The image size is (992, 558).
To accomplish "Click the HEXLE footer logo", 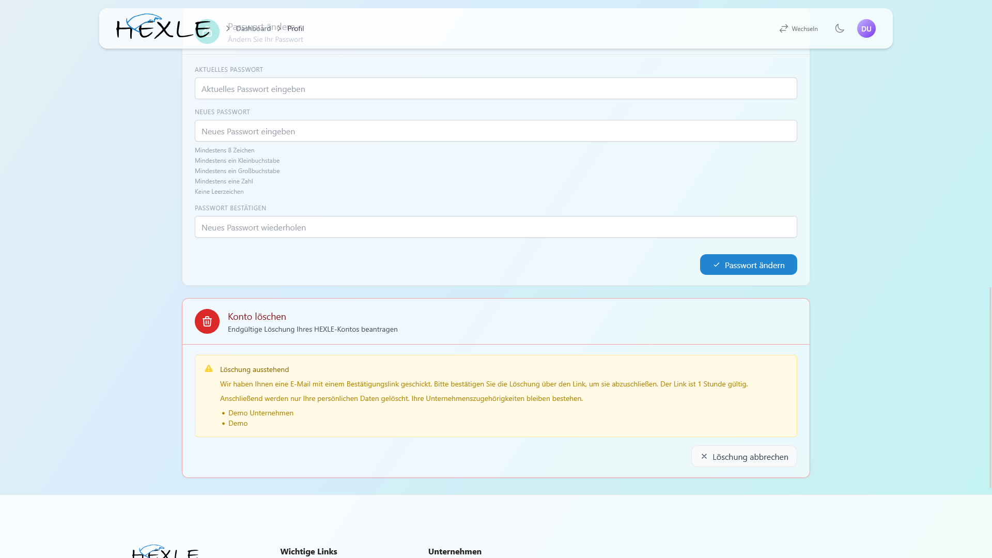I will point(165,551).
